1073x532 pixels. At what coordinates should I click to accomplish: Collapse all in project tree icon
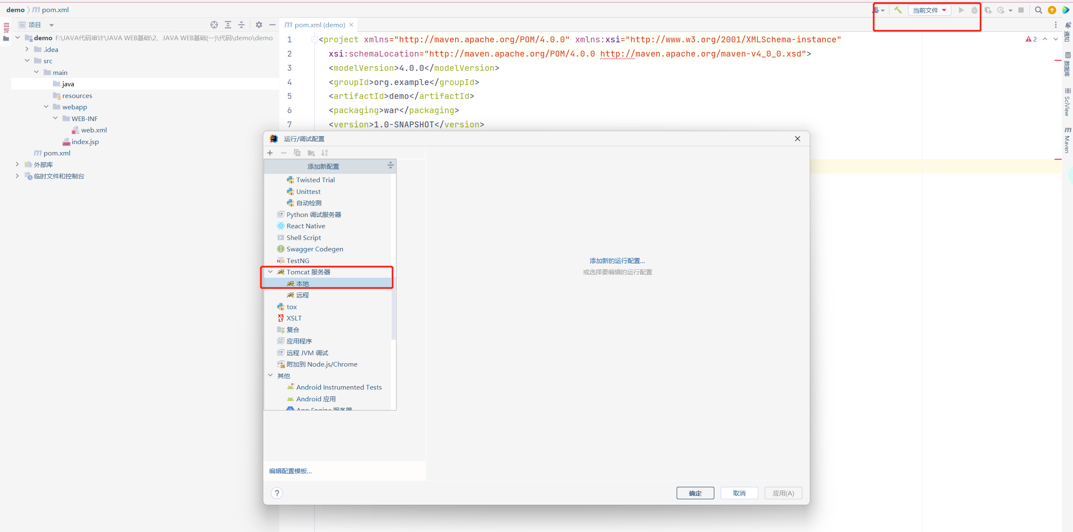241,25
